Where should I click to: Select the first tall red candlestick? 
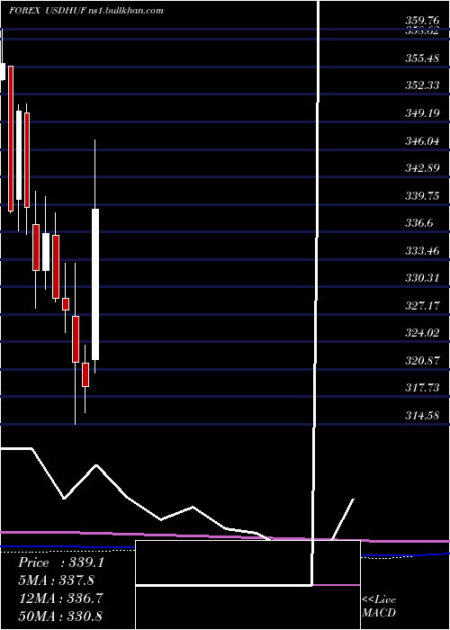pos(11,139)
